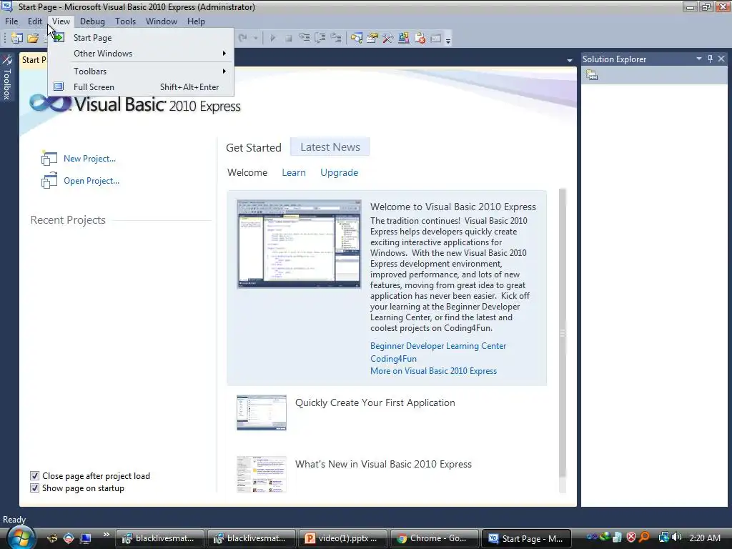Click the network connection tray icon
The image size is (732, 549).
click(663, 538)
